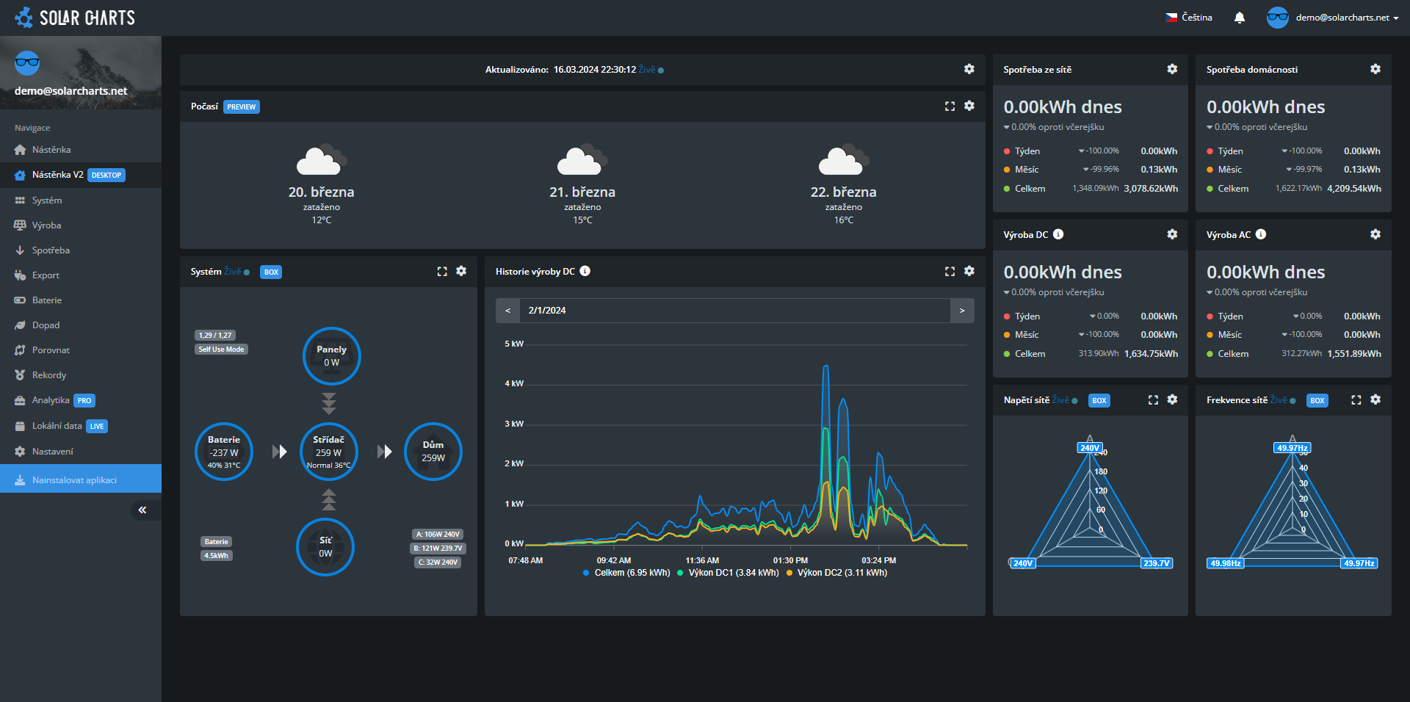Click the 2/1/2024 date field
Image resolution: width=1410 pixels, height=702 pixels.
tap(735, 311)
